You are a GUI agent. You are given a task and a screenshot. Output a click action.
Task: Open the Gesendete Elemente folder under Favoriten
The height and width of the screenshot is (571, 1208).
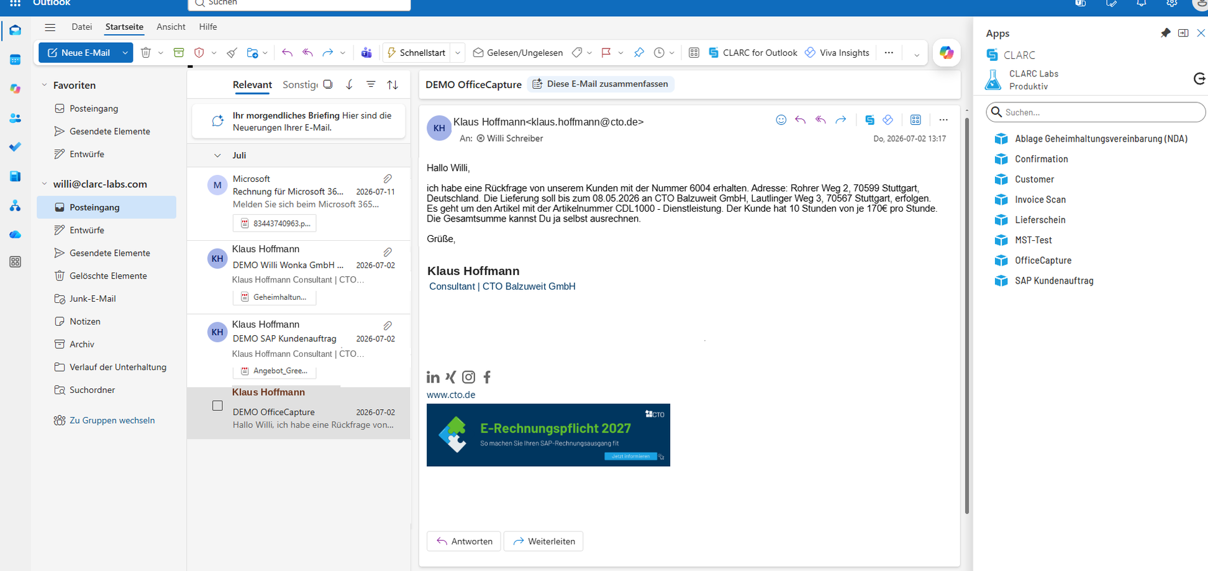click(109, 131)
